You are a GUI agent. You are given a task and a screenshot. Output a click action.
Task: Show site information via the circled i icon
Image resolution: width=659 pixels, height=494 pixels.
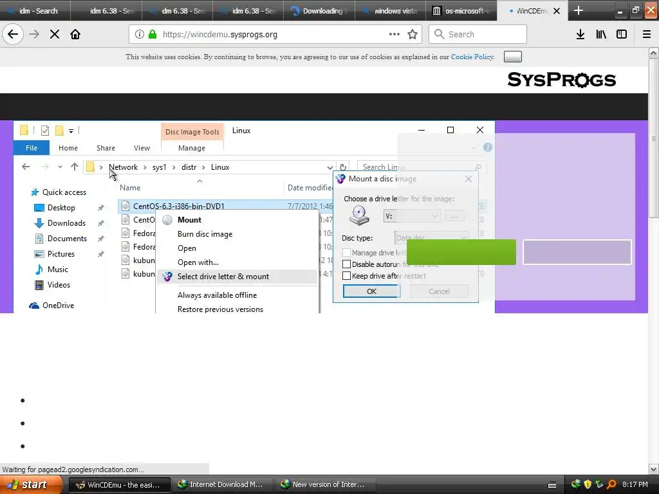140,35
